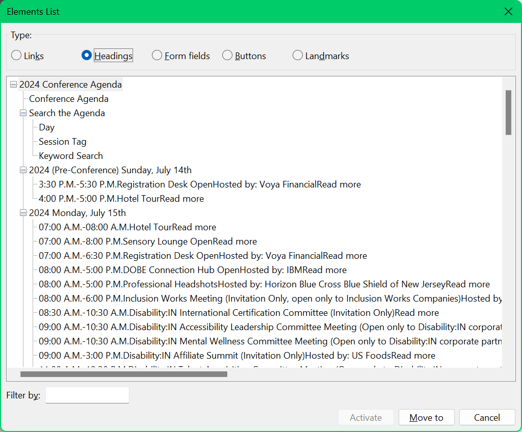Select the Sensory Lounge Open item
The image size is (522, 432).
(x=148, y=241)
